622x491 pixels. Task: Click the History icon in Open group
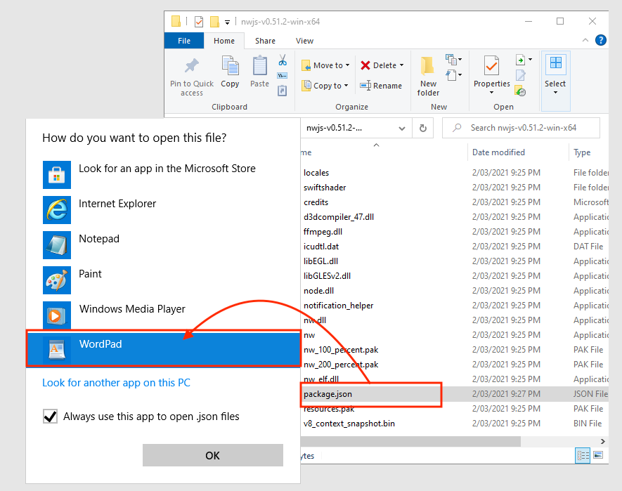coord(521,91)
